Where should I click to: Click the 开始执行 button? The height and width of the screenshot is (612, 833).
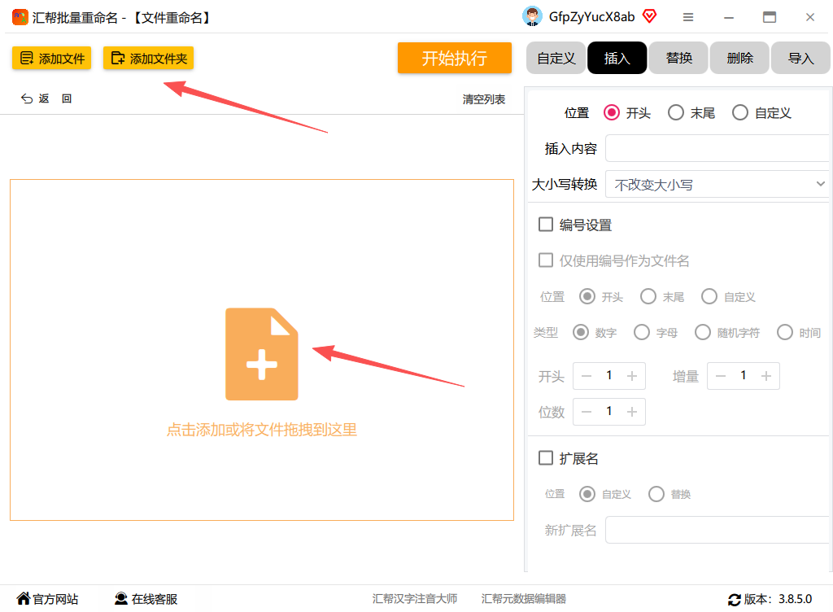pos(454,58)
